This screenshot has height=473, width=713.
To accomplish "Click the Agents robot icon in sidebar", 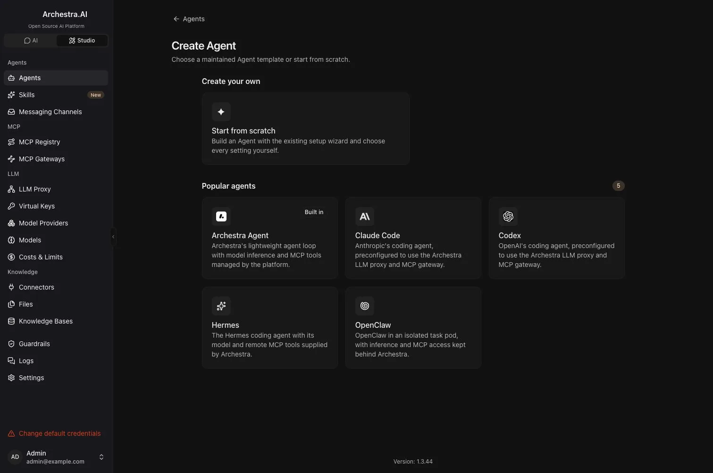I will pyautogui.click(x=11, y=78).
